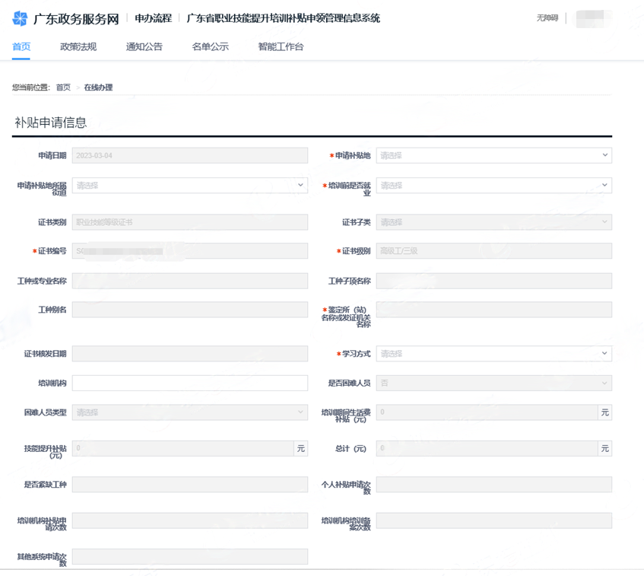This screenshot has height=576, width=644.
Task: Switch to the 通知公告 tab
Action: 144,47
